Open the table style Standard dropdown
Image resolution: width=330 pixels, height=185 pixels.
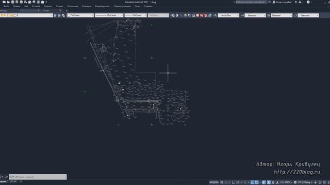click(x=282, y=15)
